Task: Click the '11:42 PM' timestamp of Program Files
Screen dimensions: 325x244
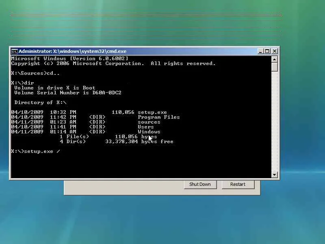Action: tap(63, 117)
